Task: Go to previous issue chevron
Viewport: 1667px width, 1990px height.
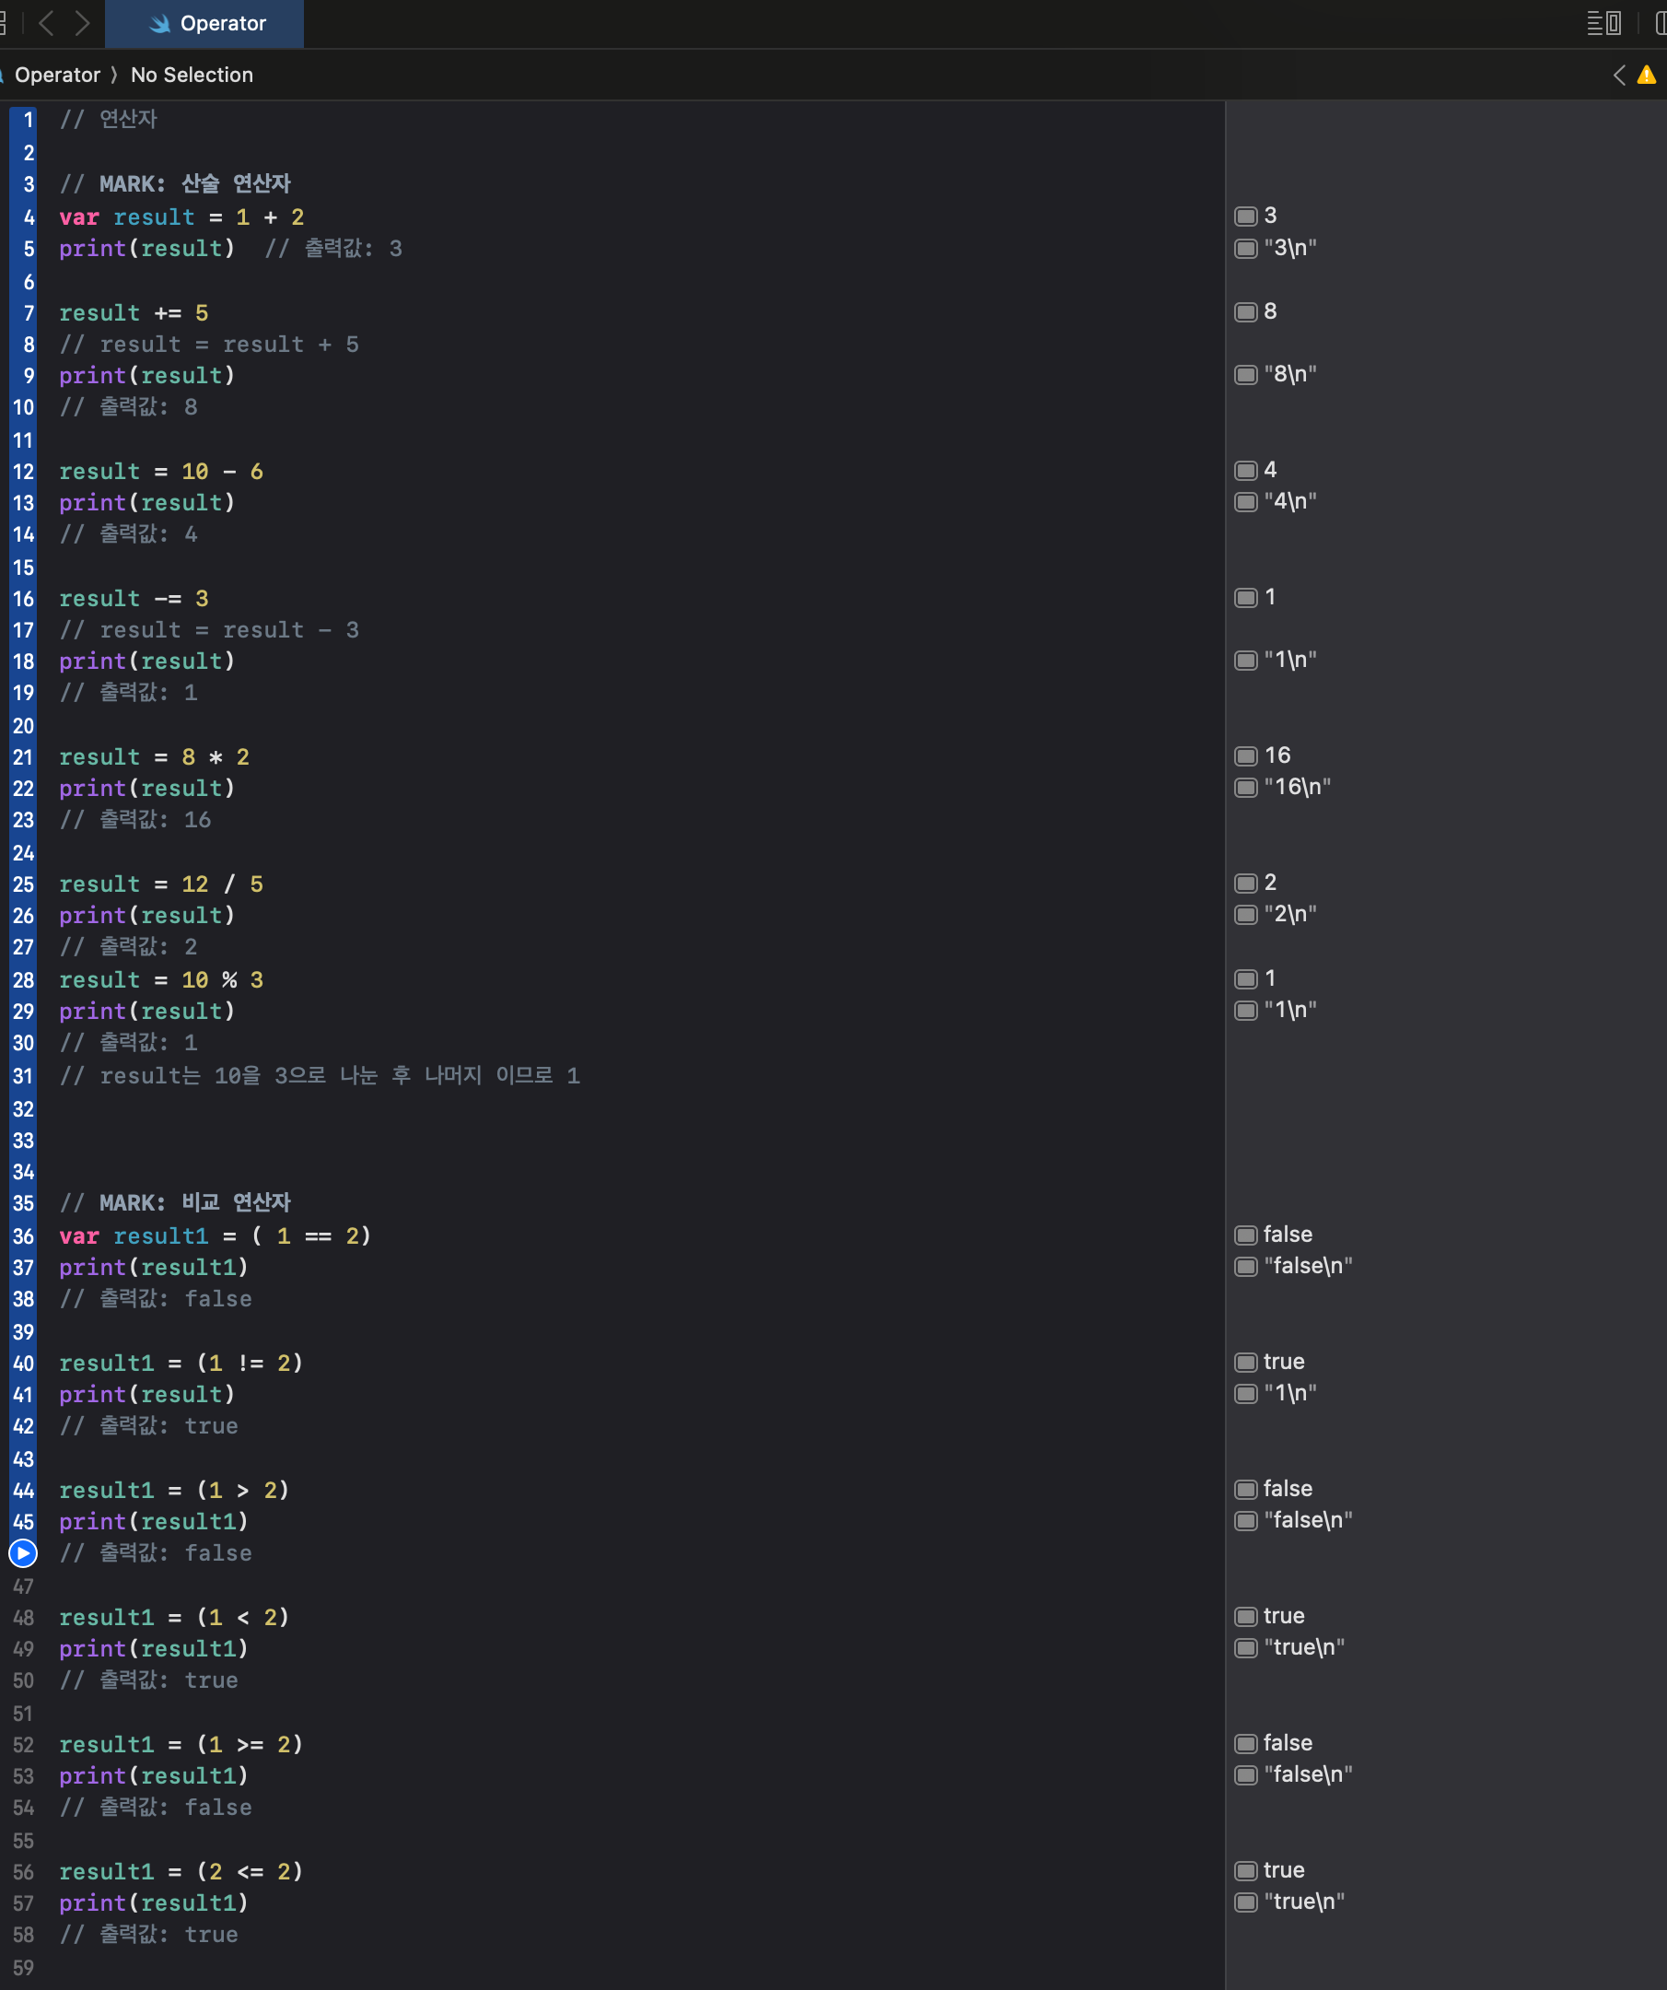Action: click(1620, 75)
